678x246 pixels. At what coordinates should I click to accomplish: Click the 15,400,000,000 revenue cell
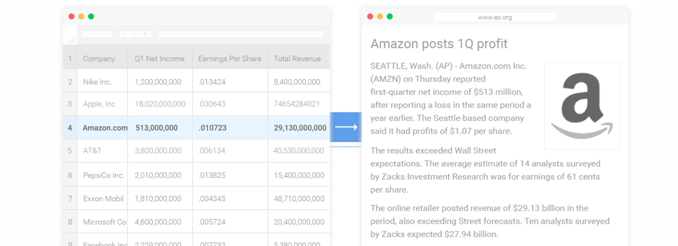click(299, 175)
